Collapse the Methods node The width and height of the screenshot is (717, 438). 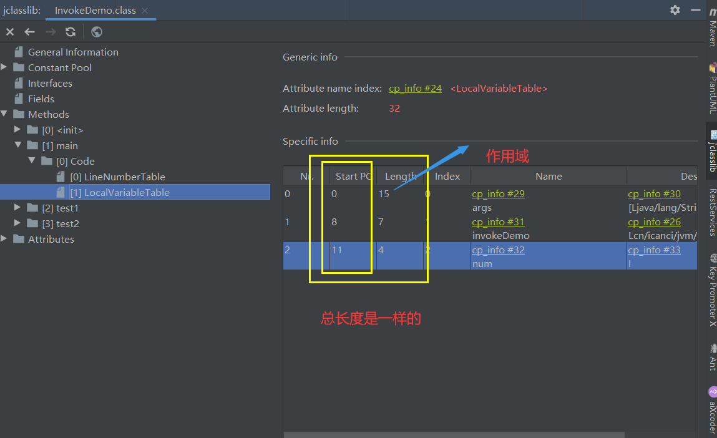click(x=4, y=114)
